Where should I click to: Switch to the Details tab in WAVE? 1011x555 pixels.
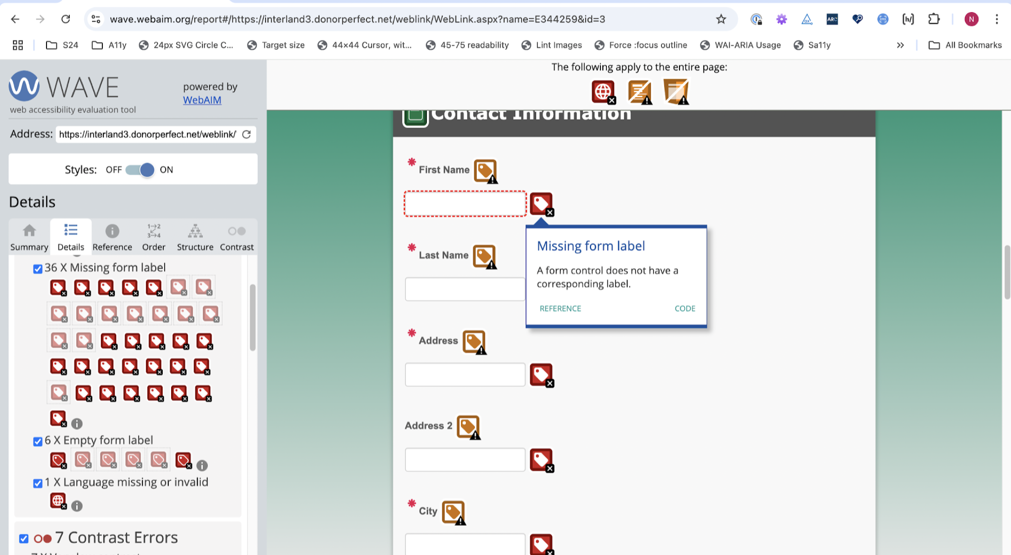click(x=71, y=237)
